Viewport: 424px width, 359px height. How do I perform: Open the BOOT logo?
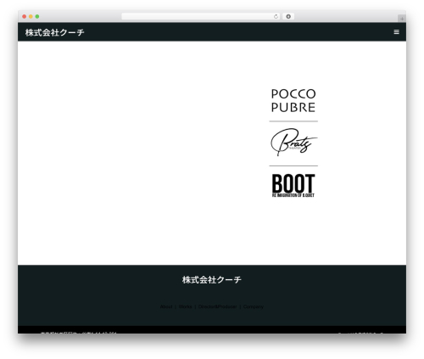click(293, 185)
